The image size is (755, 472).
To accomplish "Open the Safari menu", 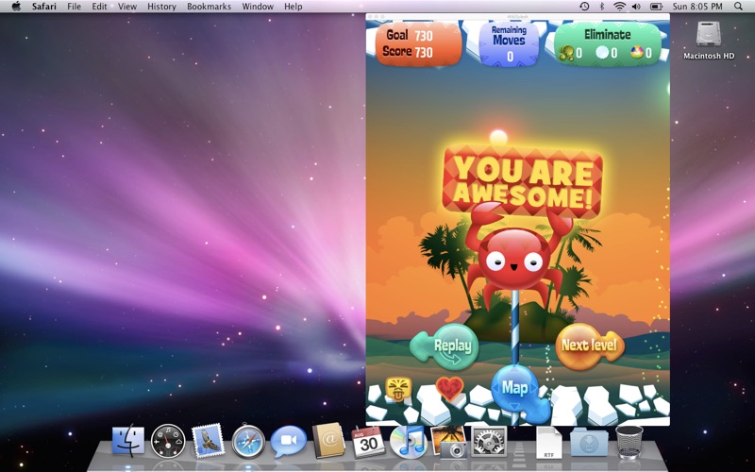I will pyautogui.click(x=43, y=7).
